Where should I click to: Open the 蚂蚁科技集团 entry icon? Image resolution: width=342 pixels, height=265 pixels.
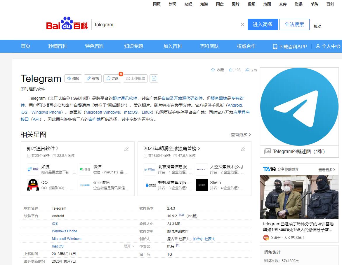(150, 185)
